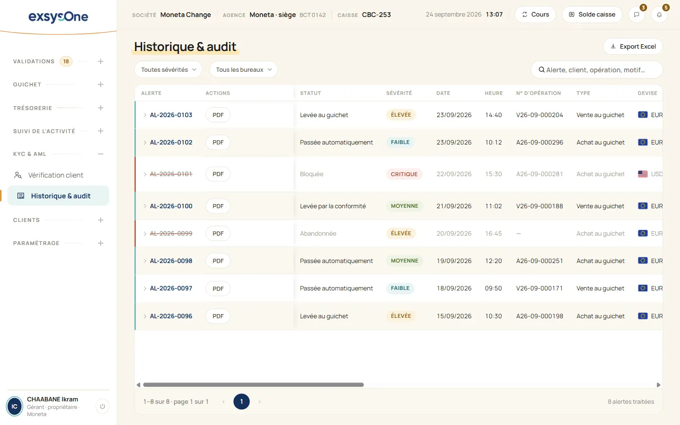Open the Tous les bureaux dropdown
Image resolution: width=680 pixels, height=425 pixels.
[x=244, y=69]
